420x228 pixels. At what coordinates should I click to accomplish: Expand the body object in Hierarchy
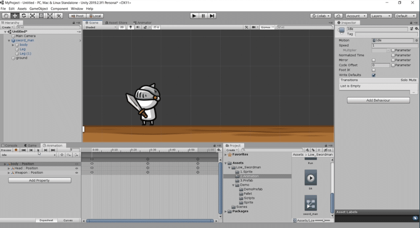coord(13,45)
